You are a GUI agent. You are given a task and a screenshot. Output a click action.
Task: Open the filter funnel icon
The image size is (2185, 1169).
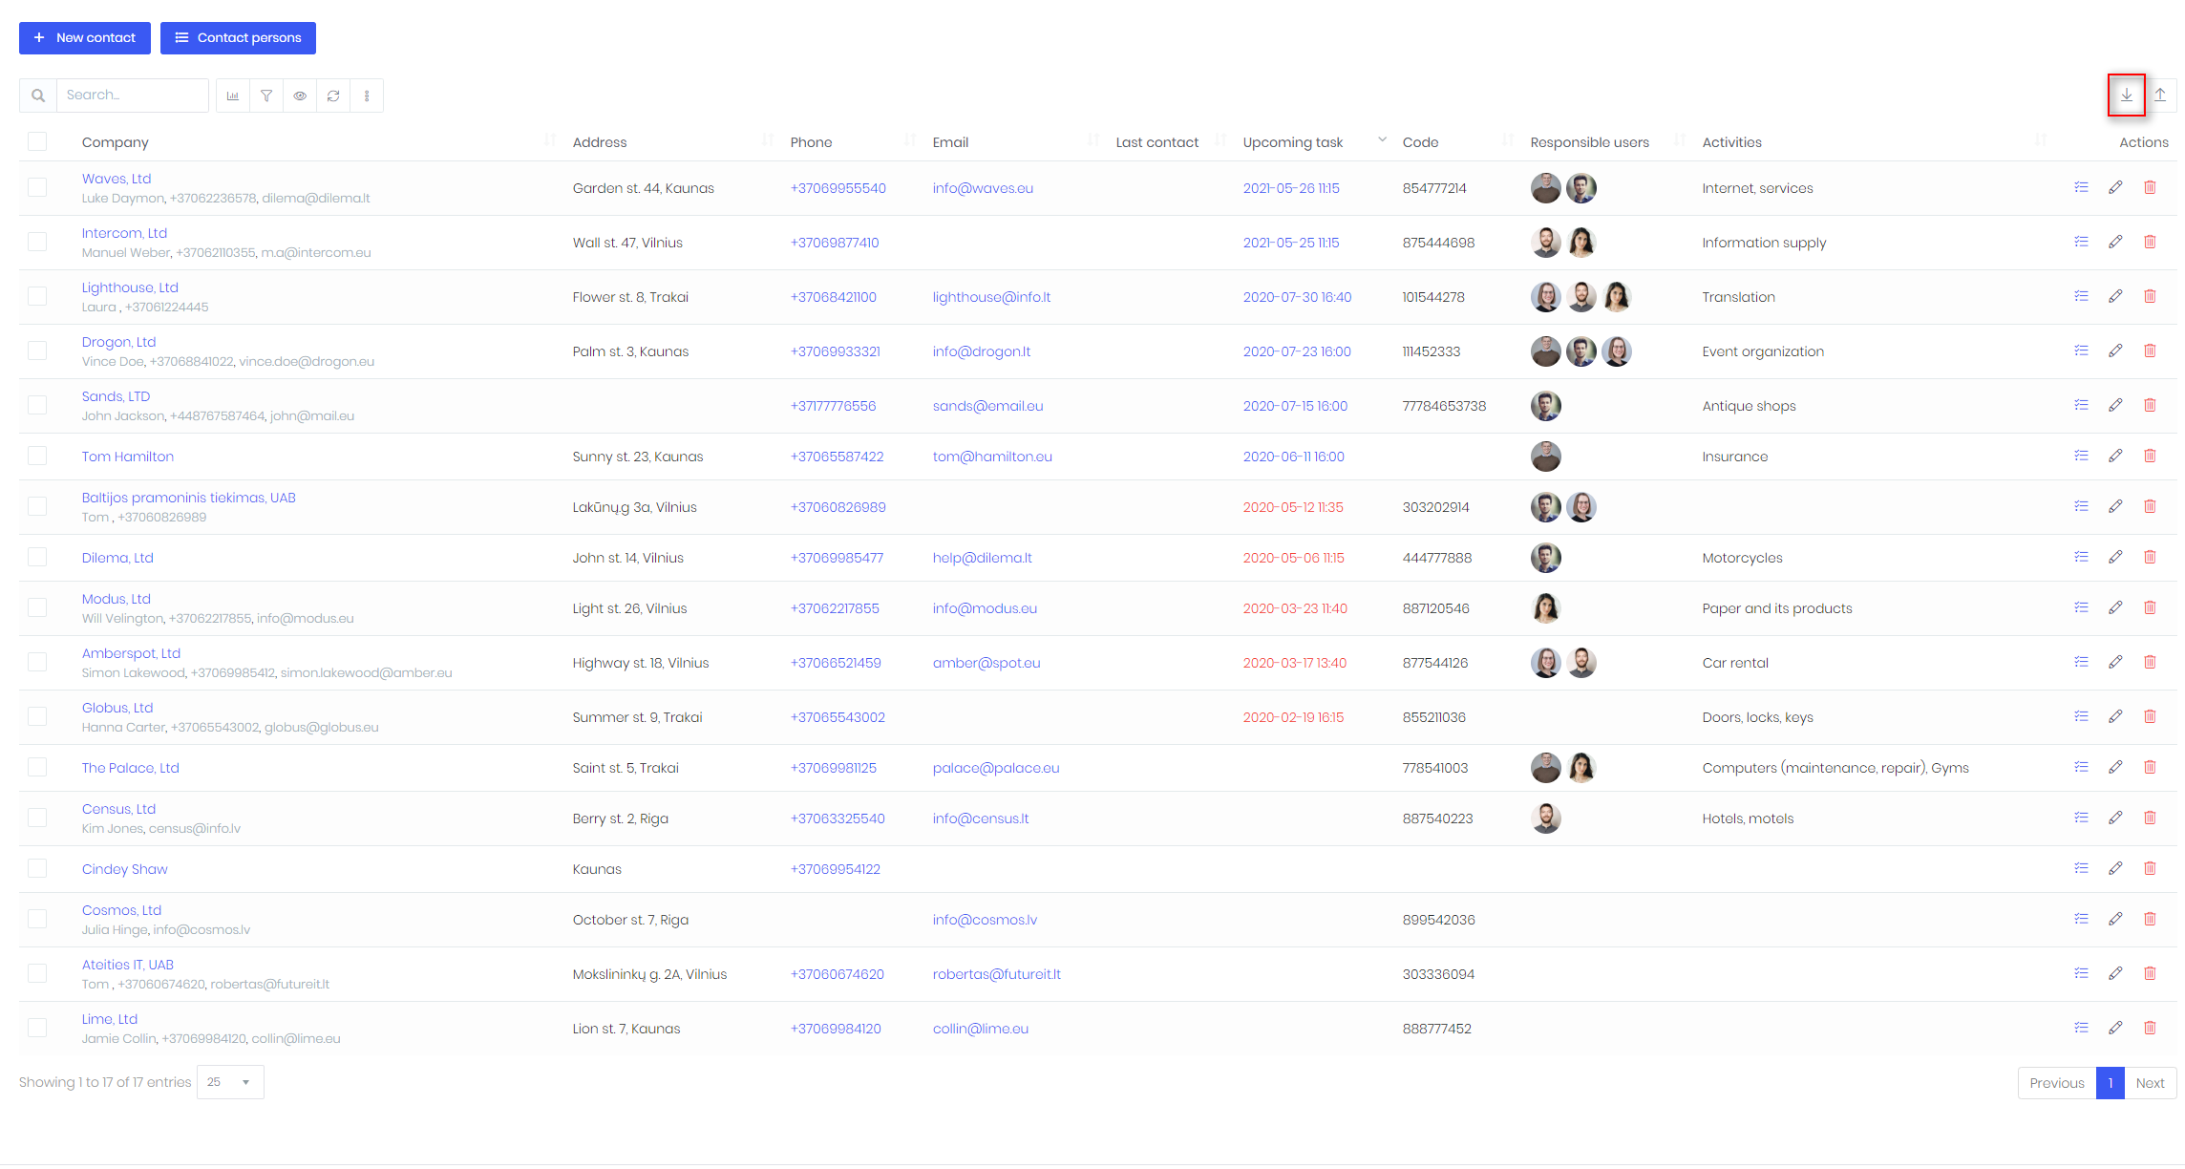click(266, 96)
